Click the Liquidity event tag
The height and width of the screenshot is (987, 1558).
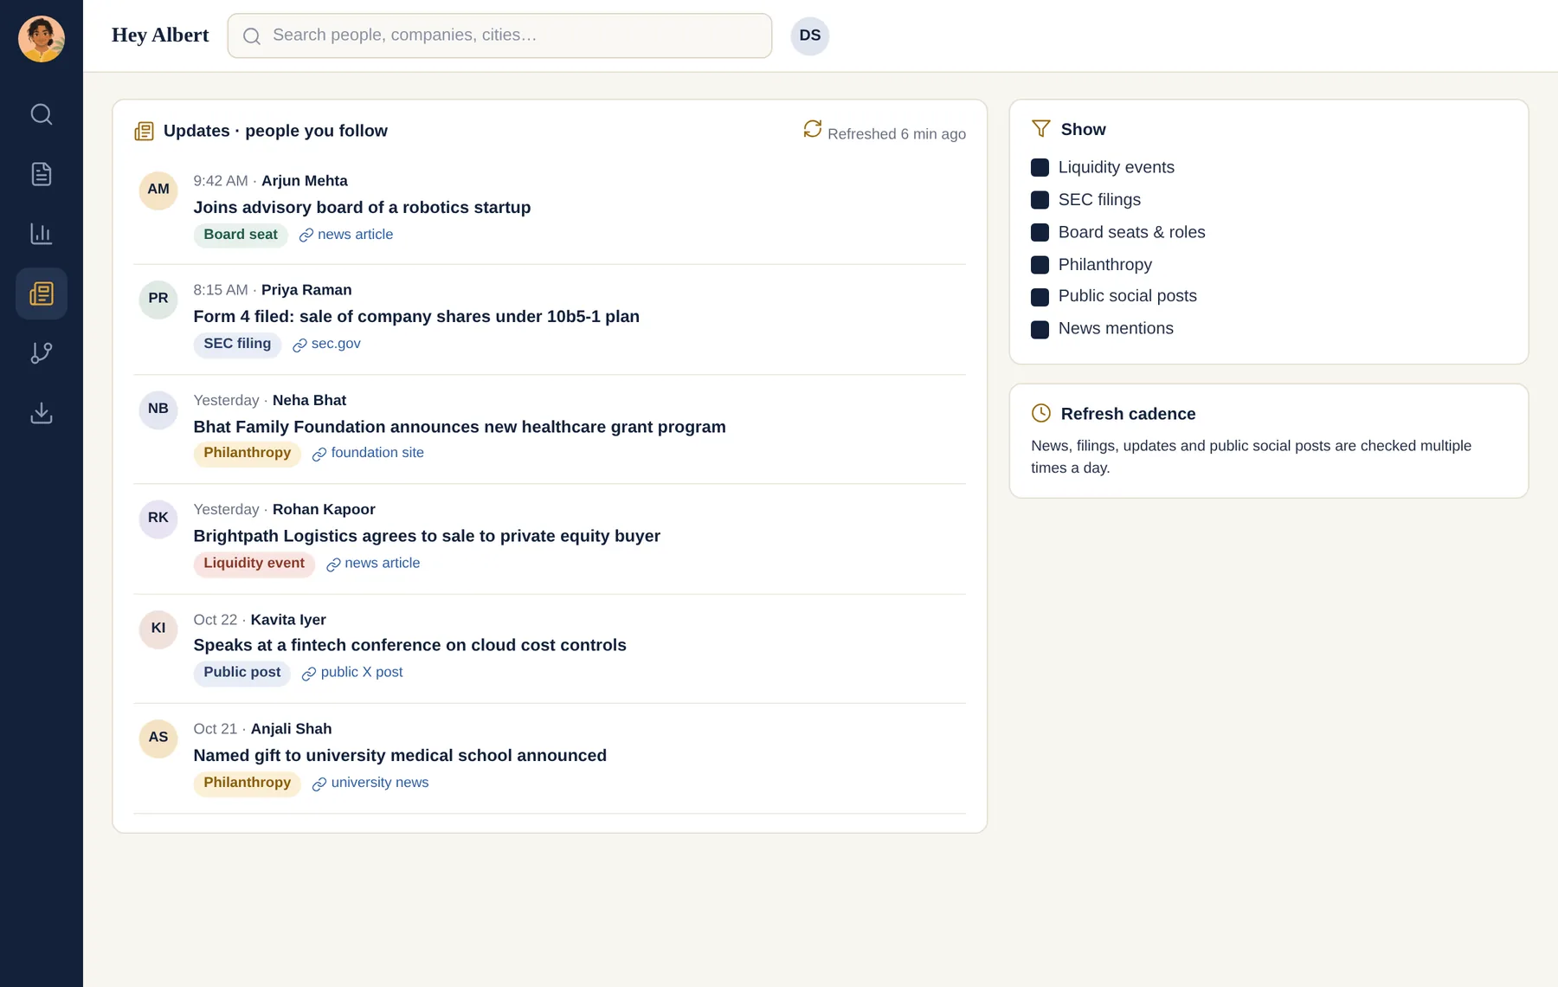[254, 564]
